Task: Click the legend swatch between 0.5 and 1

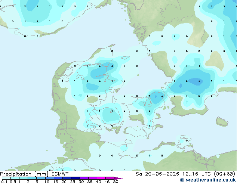Action: point(15,178)
